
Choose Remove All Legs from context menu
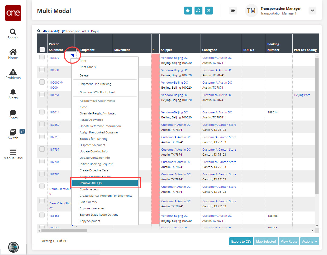105,183
